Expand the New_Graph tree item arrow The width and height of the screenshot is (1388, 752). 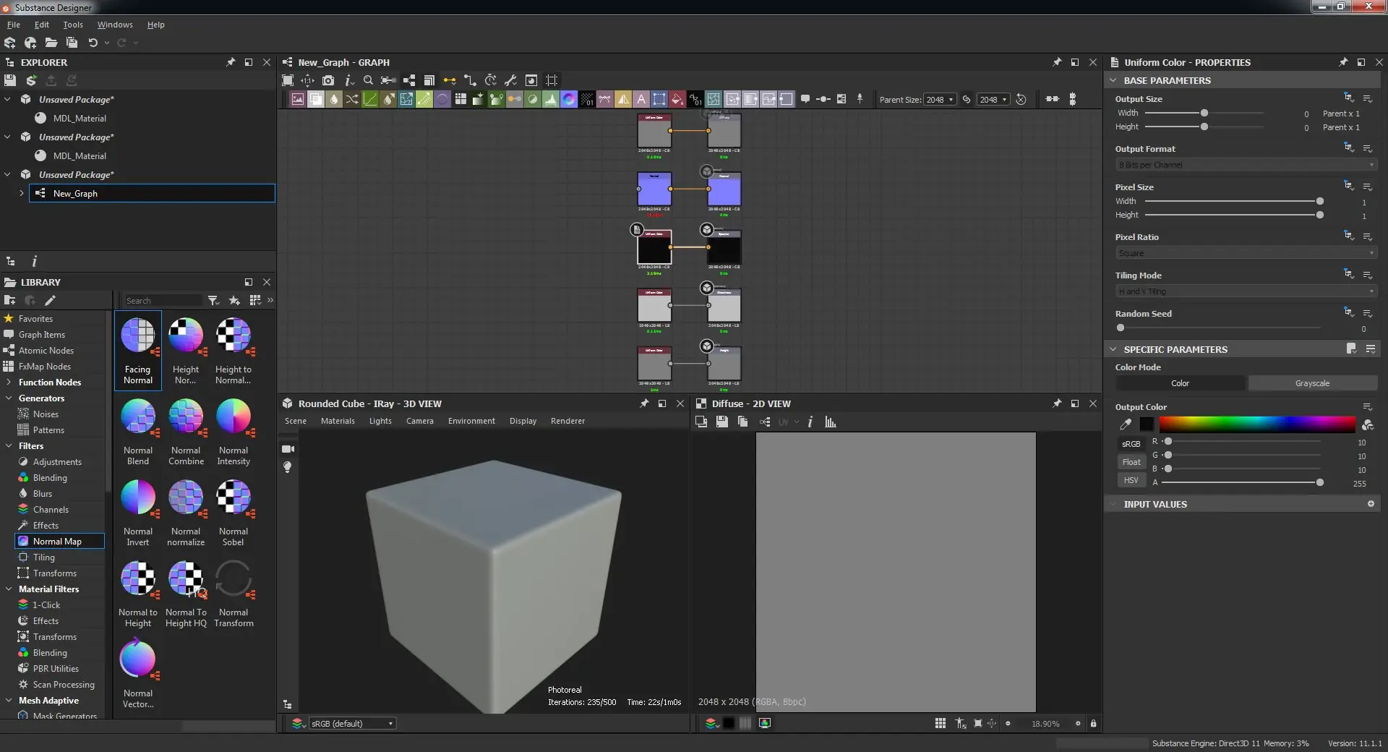(22, 193)
